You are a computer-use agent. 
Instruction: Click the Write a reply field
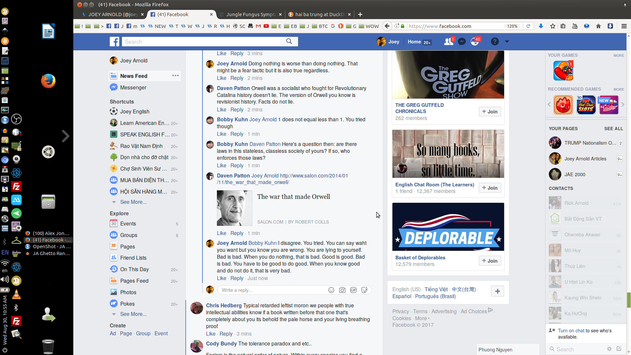click(273, 290)
